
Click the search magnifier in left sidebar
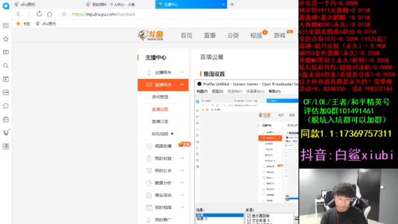[x=6, y=66]
